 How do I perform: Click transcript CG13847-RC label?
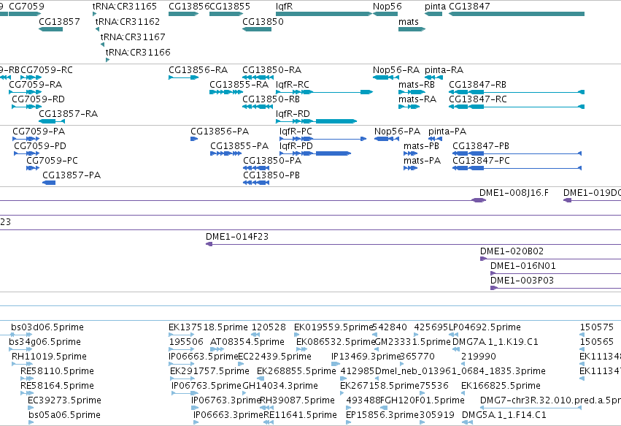point(478,99)
